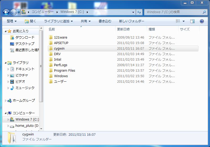210x147 pixels.
Task: Sort by the 更新日時 column header
Action: click(123, 29)
